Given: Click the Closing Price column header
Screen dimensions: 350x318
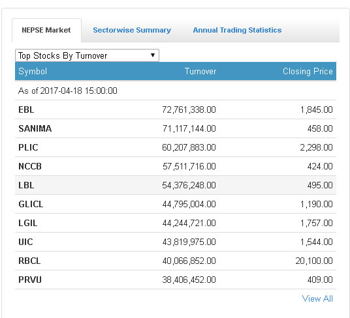Looking at the screenshot, I should click(308, 71).
